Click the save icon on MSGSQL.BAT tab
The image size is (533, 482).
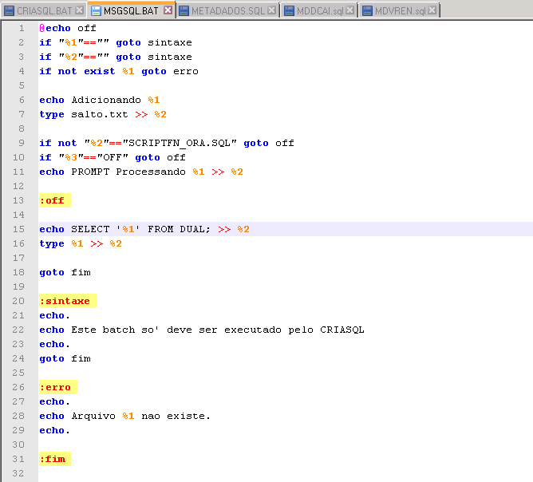(97, 11)
